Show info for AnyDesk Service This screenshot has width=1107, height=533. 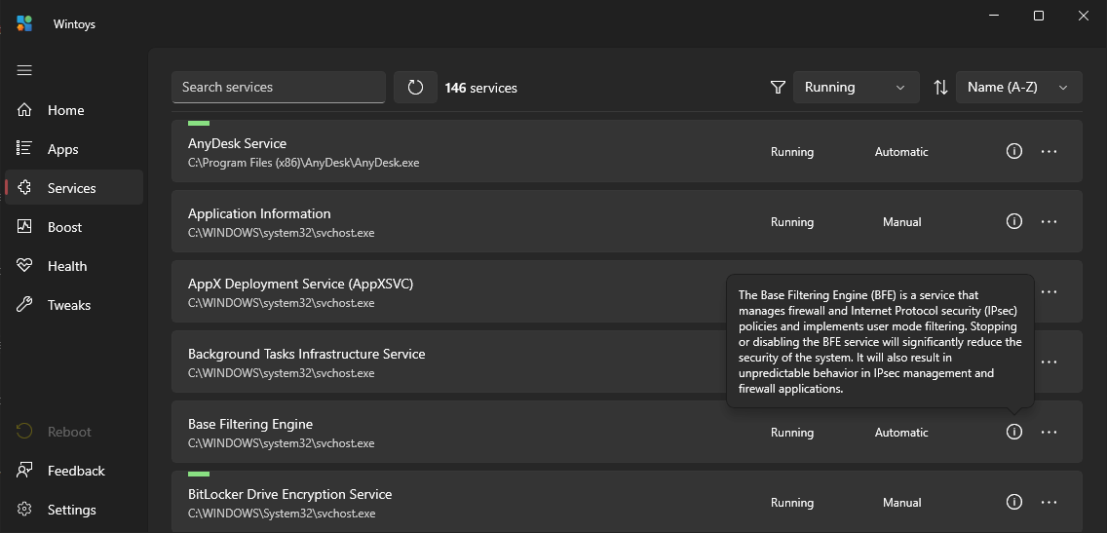(x=1013, y=151)
